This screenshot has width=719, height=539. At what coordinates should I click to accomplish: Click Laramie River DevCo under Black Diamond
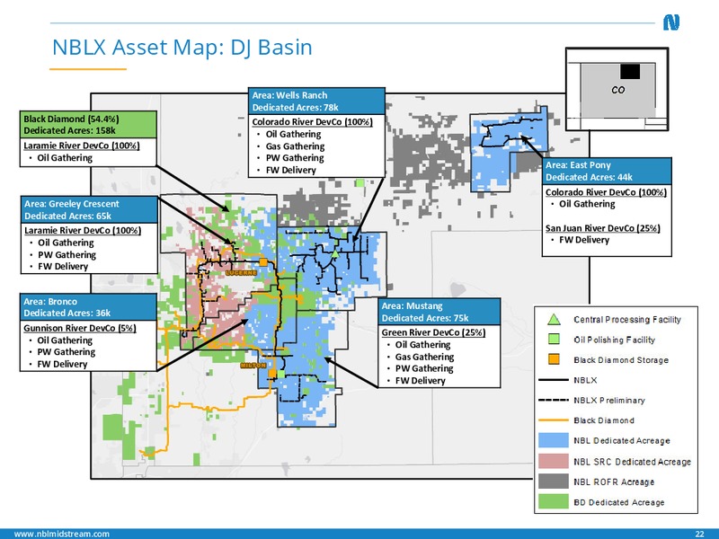coord(82,146)
